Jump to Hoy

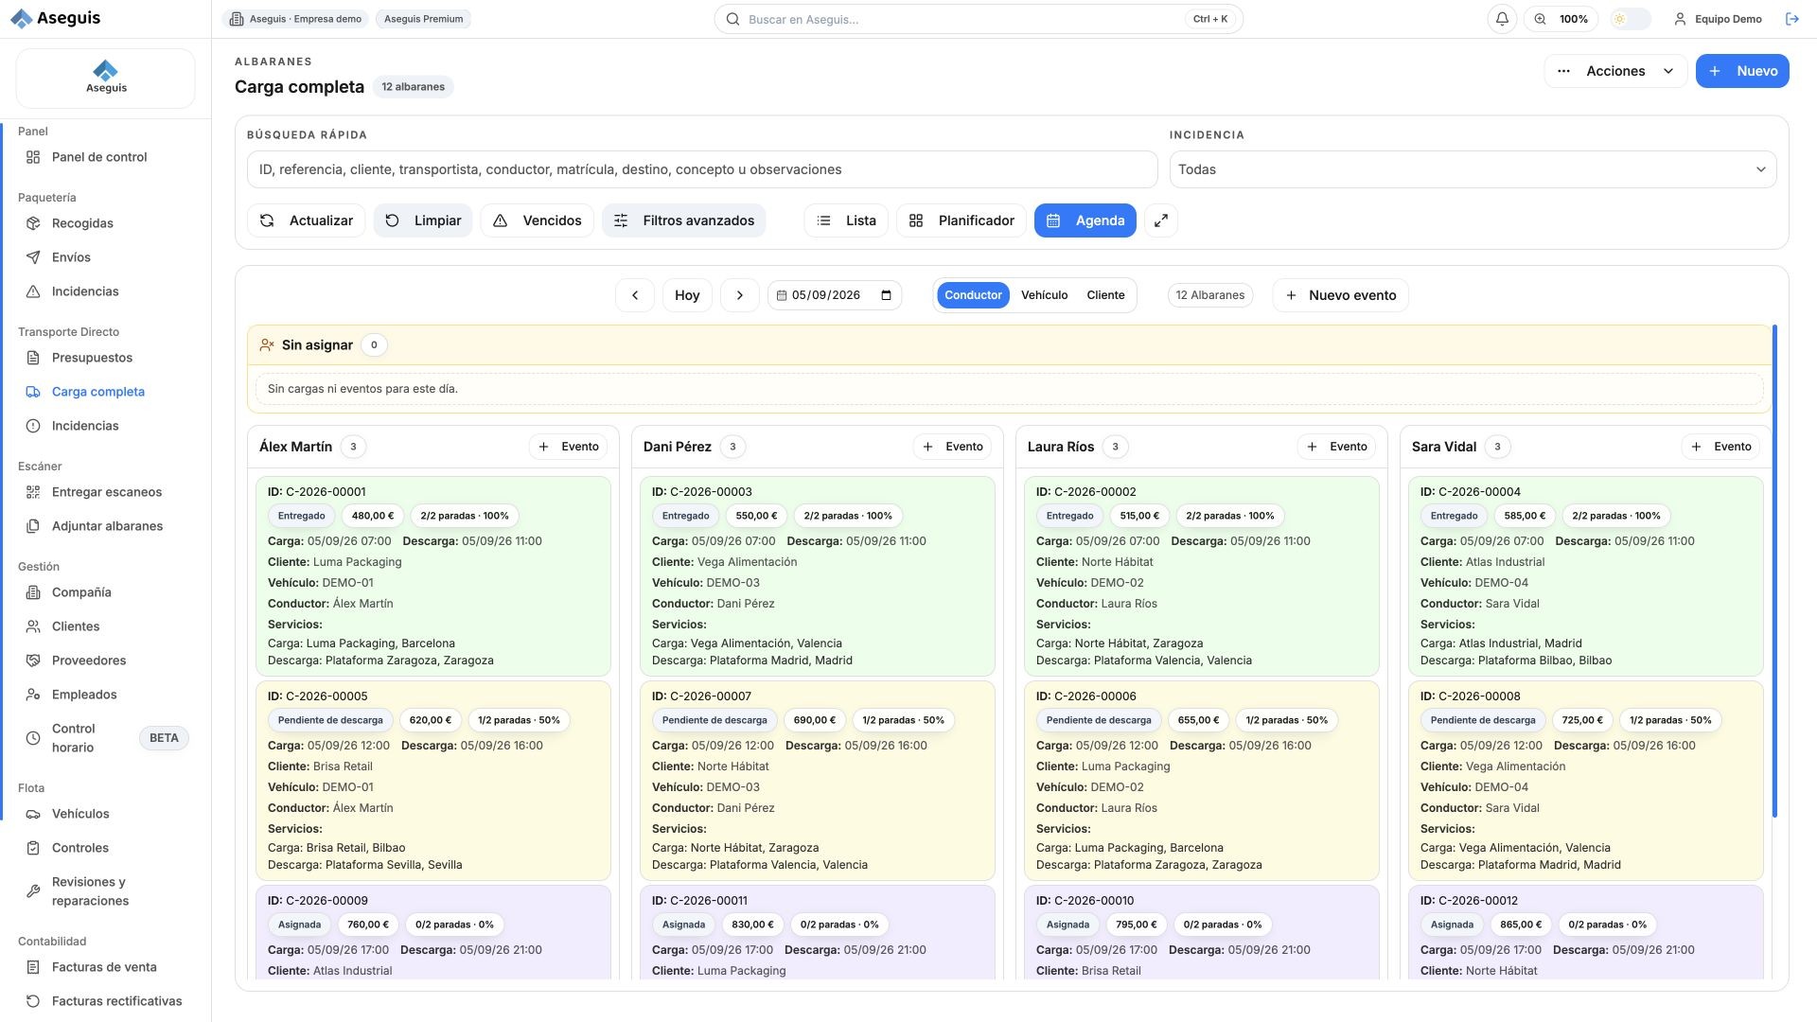coord(687,295)
